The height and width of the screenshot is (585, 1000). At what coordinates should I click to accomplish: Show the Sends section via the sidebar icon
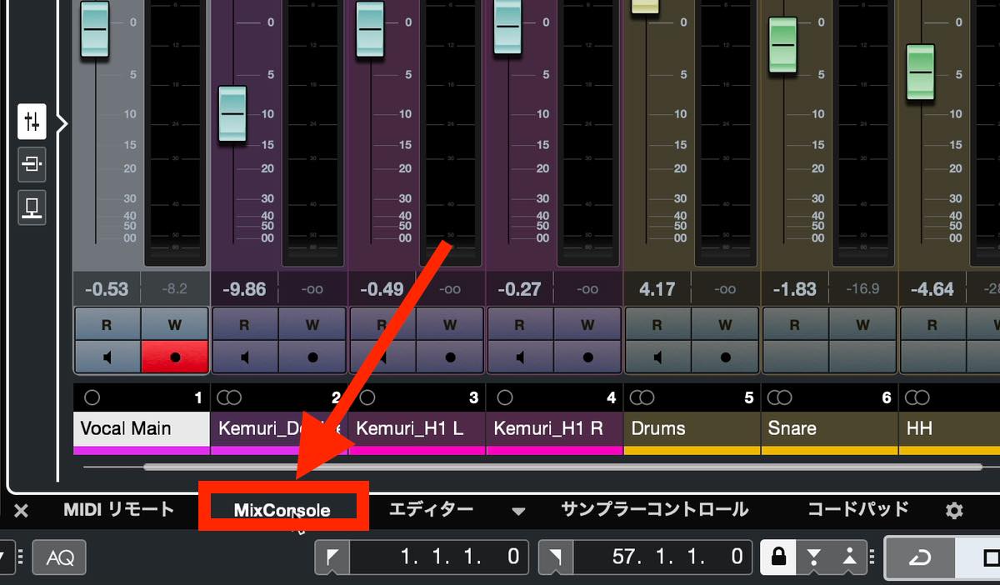coord(32,207)
